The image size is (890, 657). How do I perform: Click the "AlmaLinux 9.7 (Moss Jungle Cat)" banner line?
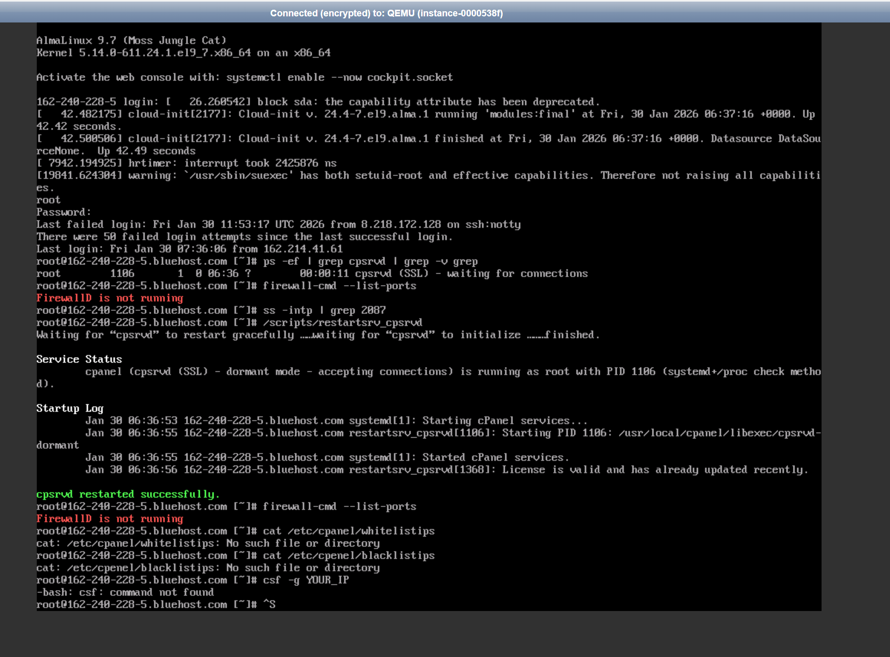click(x=131, y=40)
